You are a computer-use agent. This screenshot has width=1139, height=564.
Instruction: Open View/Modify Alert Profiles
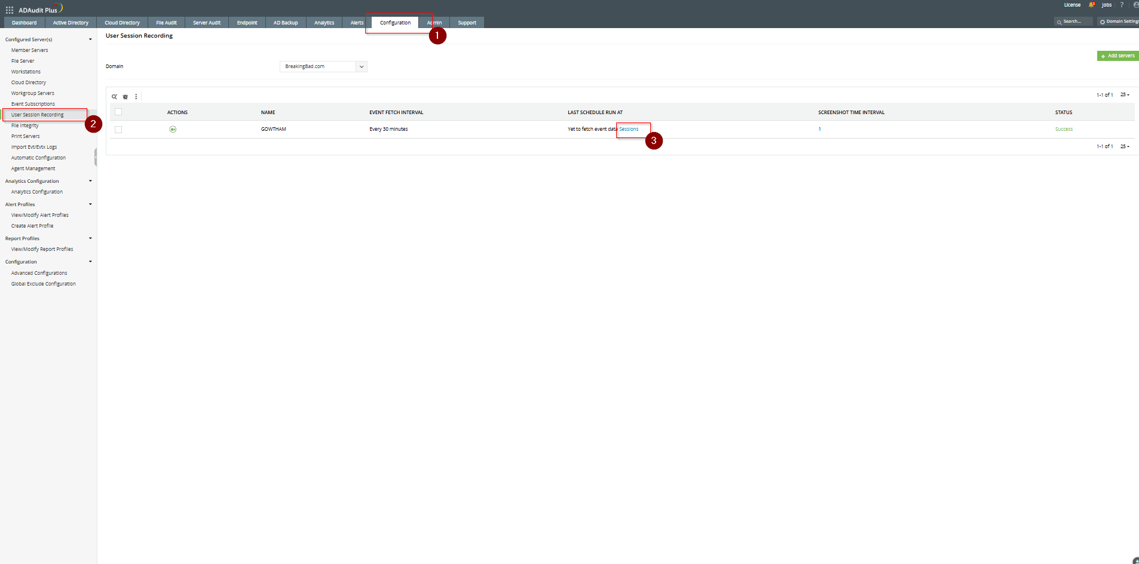[40, 215]
